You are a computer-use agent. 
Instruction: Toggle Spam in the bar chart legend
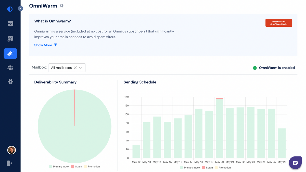tap(207, 168)
